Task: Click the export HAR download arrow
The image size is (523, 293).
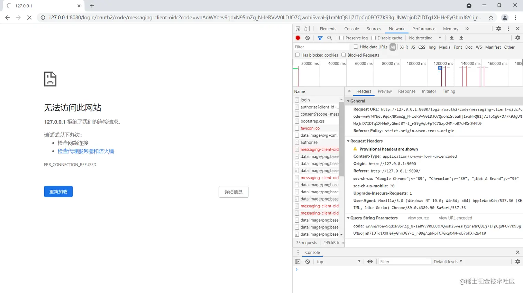Action: pyautogui.click(x=461, y=38)
